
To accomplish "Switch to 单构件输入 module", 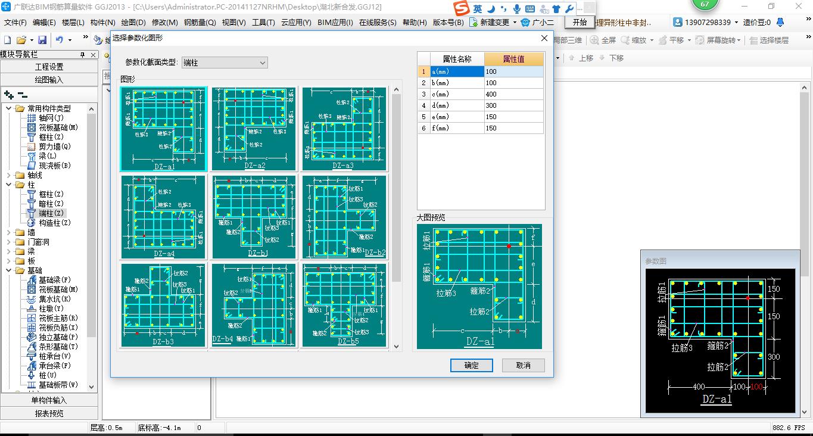I will pyautogui.click(x=49, y=400).
